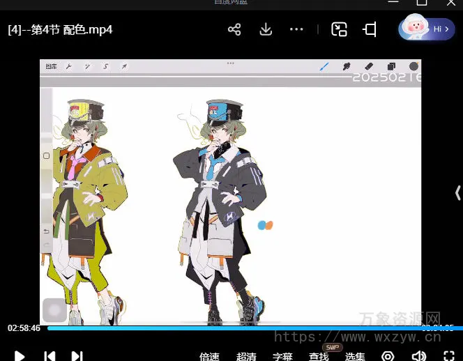Open the 选集 episode list
Image resolution: width=463 pixels, height=361 pixels.
pos(355,357)
